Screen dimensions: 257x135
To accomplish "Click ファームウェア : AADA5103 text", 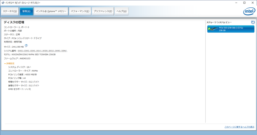I will click(x=17, y=59).
